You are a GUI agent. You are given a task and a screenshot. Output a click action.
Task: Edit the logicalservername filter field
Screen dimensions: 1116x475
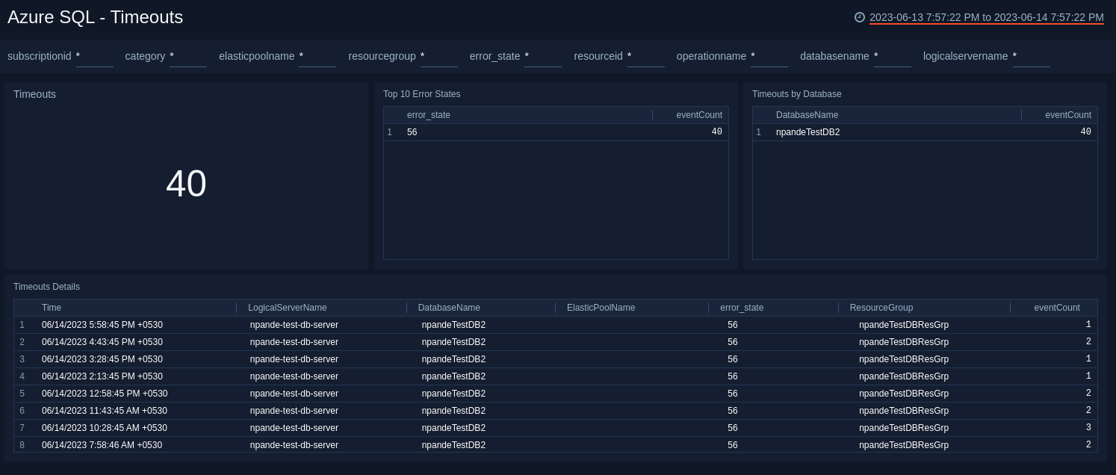[1032, 57]
